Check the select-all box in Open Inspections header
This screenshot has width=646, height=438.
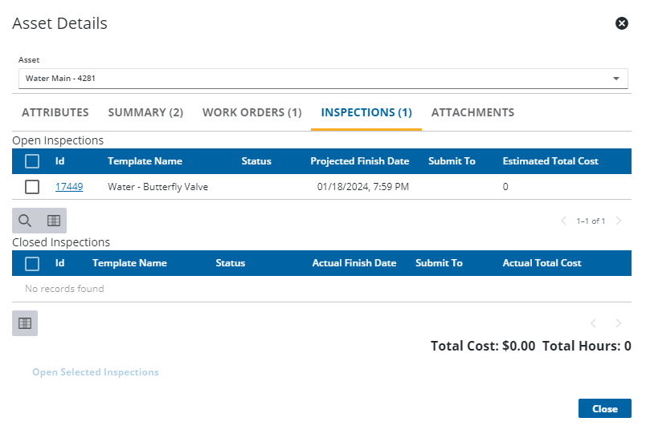click(32, 161)
